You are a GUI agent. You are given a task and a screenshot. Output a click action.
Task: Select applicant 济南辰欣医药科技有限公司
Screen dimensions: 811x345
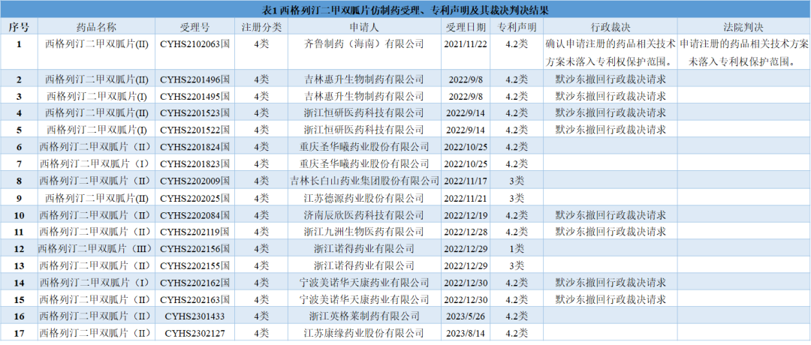(x=364, y=214)
